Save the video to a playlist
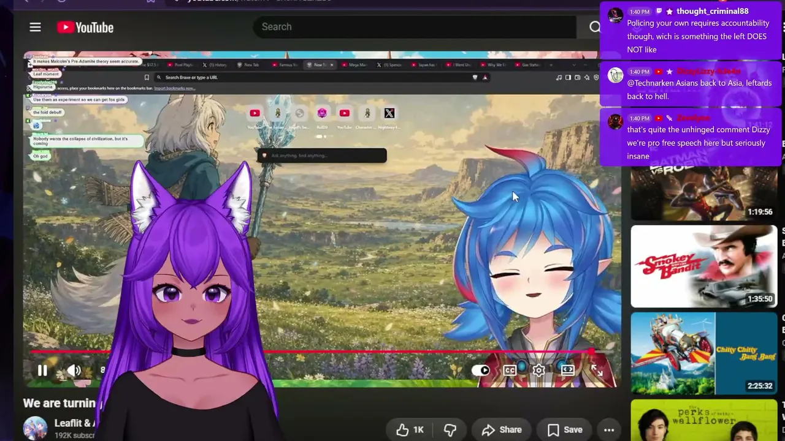Image resolution: width=785 pixels, height=441 pixels. [x=564, y=430]
